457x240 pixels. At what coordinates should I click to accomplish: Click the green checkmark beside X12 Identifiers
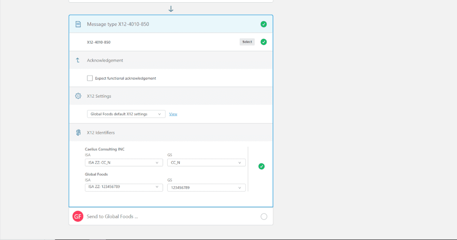tap(261, 166)
